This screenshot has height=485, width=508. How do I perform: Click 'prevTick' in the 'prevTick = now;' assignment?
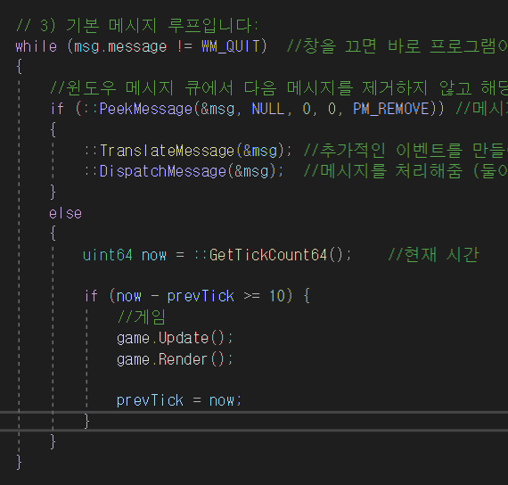click(x=150, y=400)
